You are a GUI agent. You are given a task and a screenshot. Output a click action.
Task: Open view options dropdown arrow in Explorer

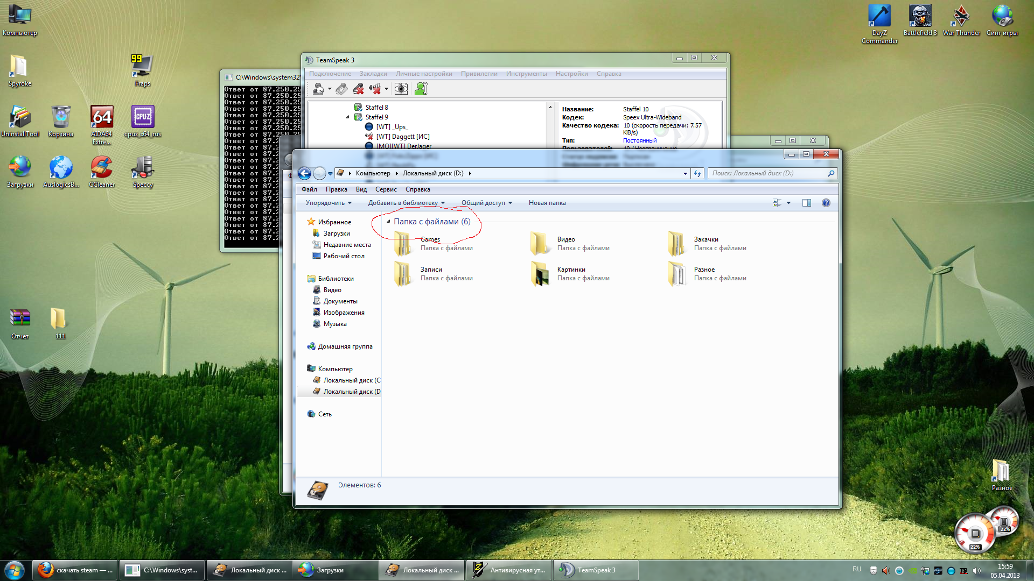click(x=789, y=203)
